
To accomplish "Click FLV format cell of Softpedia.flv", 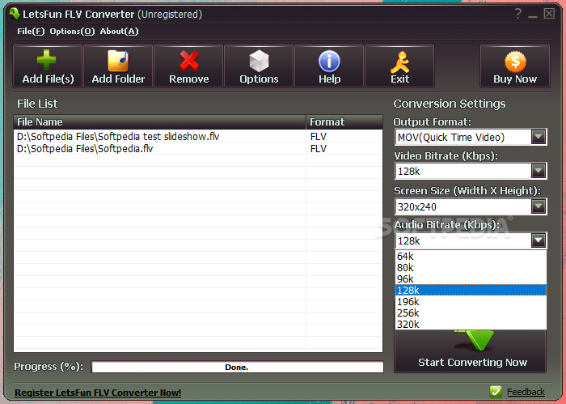I will point(344,148).
